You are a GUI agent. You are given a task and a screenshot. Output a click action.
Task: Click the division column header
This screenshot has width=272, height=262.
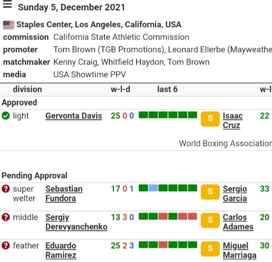27,89
